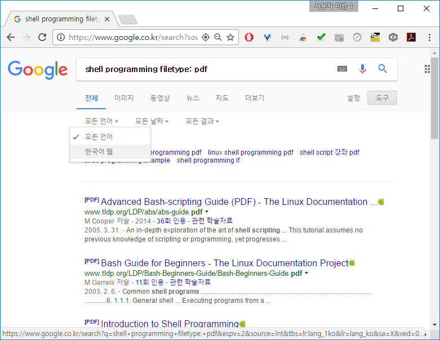Open the red shield ad blocker extension
Viewport: 440px width, 340px height.
249,37
